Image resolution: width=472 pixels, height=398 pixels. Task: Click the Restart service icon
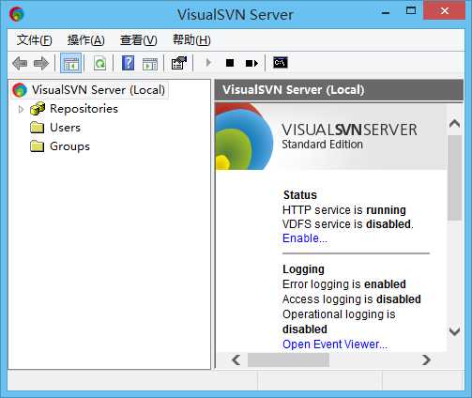251,64
